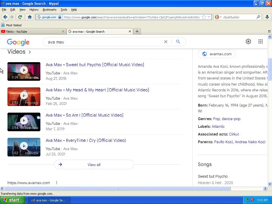Image resolution: width=272 pixels, height=204 pixels.
Task: Close the Tiësto - YouTube tab
Action: [63, 31]
